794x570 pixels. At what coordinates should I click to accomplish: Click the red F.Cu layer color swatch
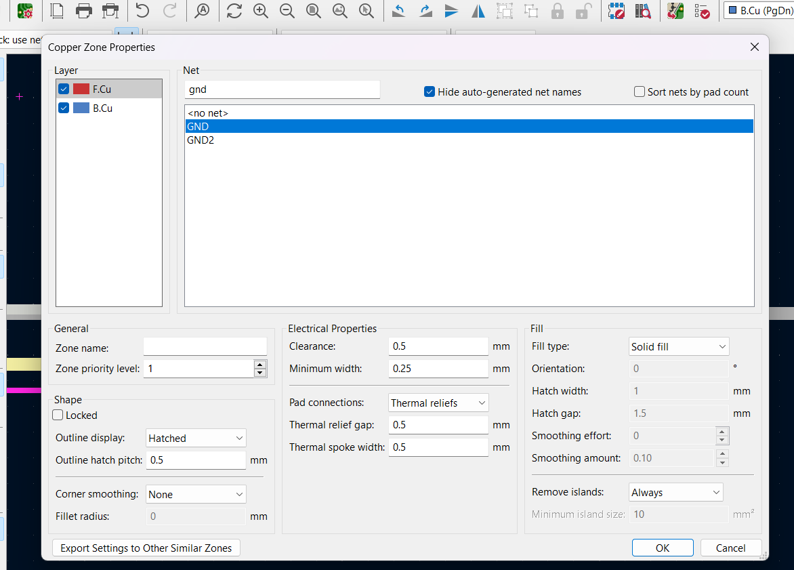tap(81, 89)
